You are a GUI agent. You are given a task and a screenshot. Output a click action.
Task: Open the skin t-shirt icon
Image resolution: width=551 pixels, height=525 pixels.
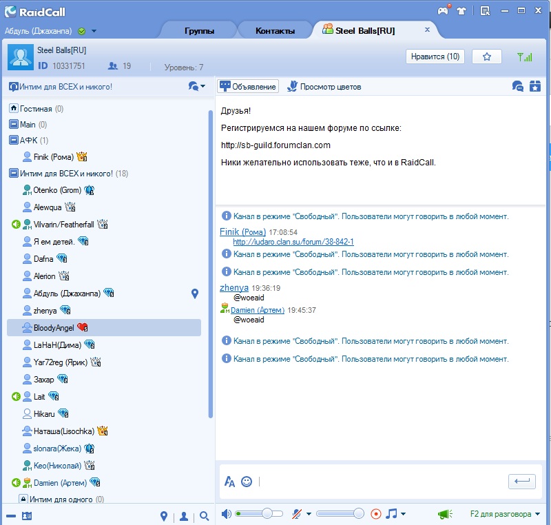click(x=461, y=11)
